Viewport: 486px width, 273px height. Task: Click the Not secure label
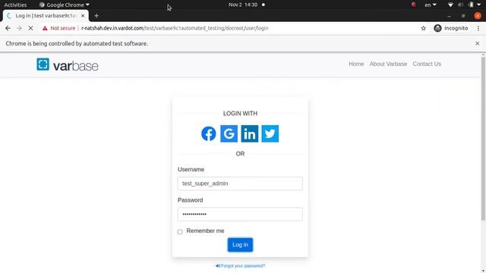coord(63,28)
